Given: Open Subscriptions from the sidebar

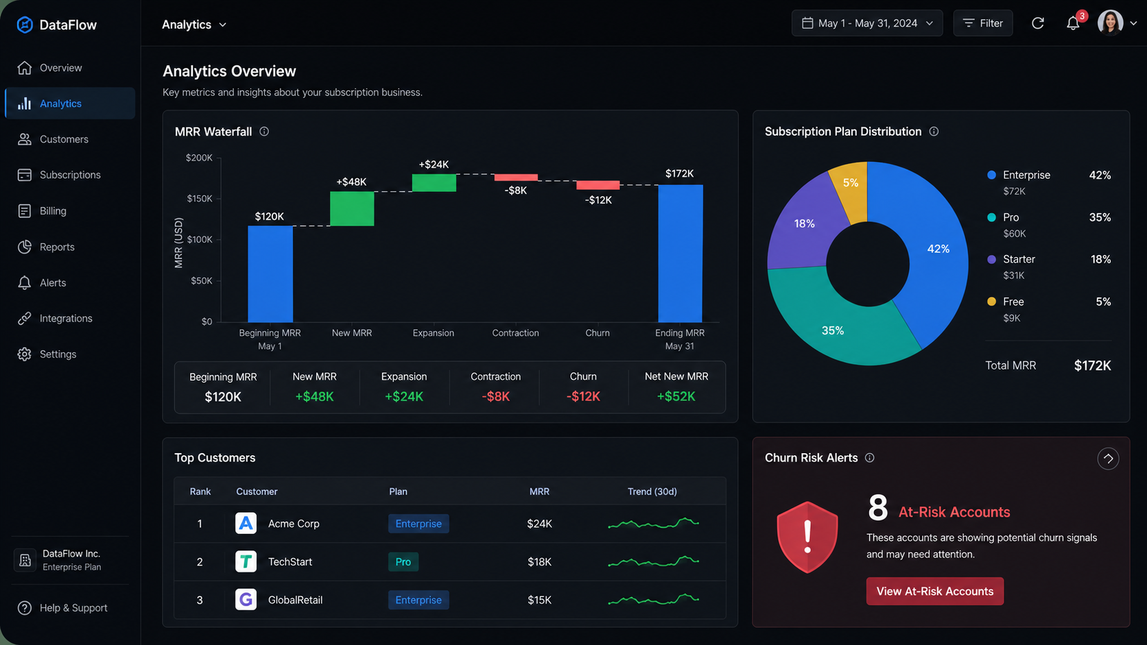Looking at the screenshot, I should click(x=70, y=175).
